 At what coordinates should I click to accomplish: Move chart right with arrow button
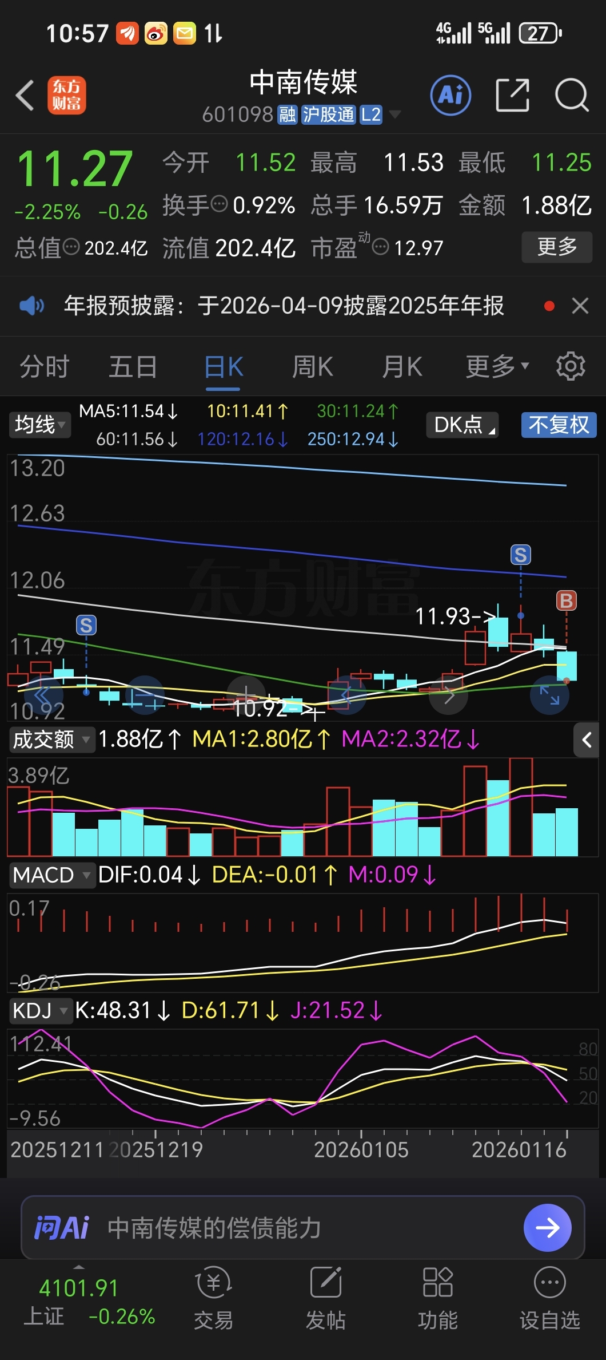(x=448, y=695)
